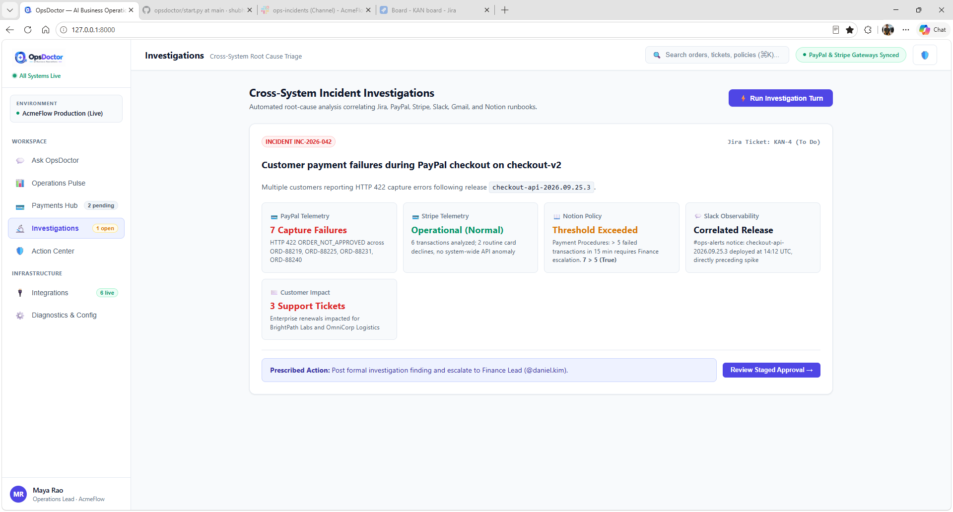Click the 3 Support Tickets heading
The image size is (953, 512).
(307, 306)
